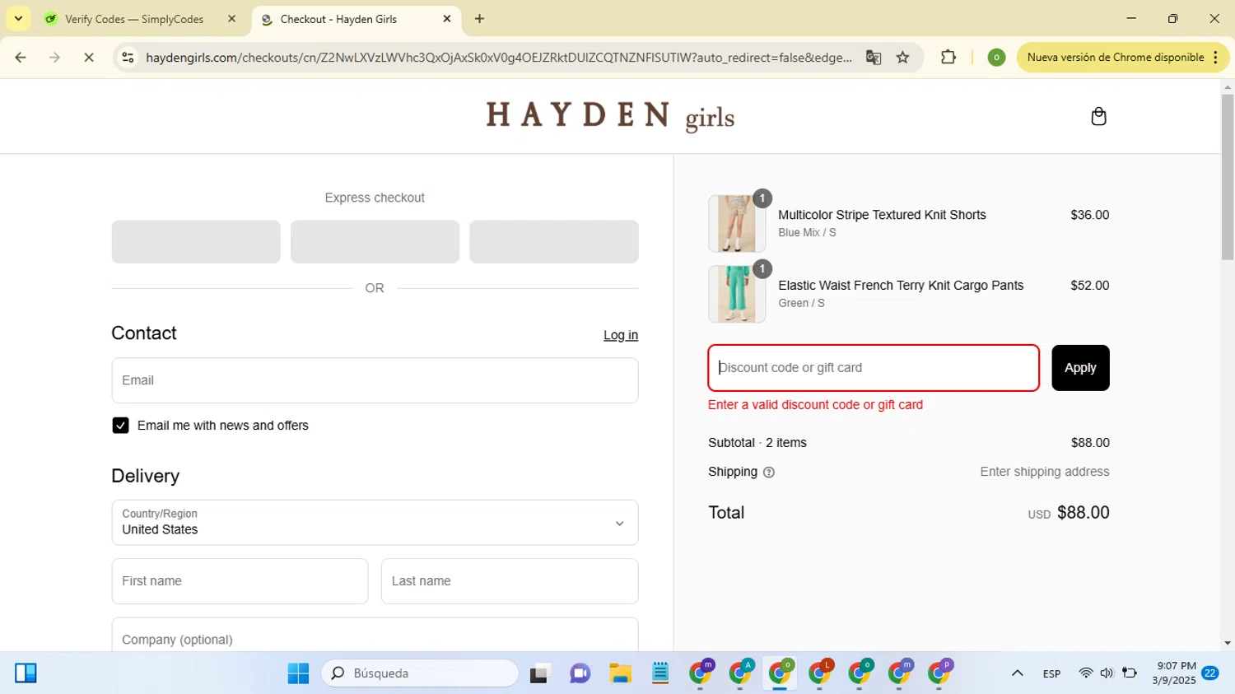
Task: Click the Apply discount button
Action: (x=1080, y=368)
